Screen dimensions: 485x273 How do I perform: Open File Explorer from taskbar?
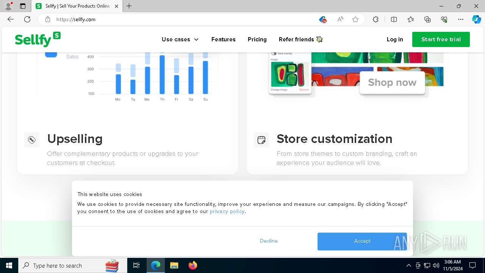174,265
